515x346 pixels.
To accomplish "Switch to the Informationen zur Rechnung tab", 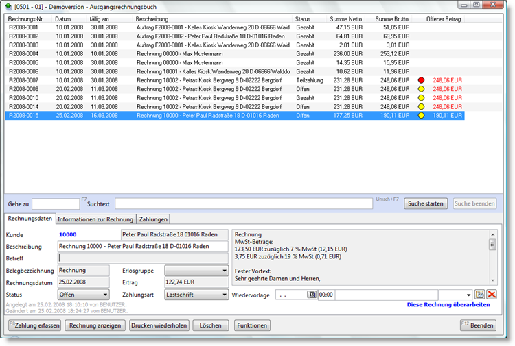I will 95,219.
